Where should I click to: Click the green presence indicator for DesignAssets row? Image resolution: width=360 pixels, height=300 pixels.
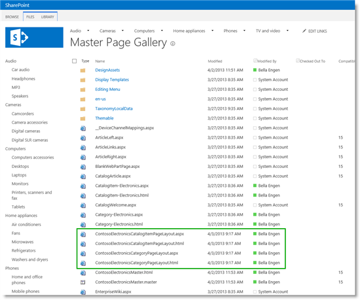pyautogui.click(x=255, y=70)
